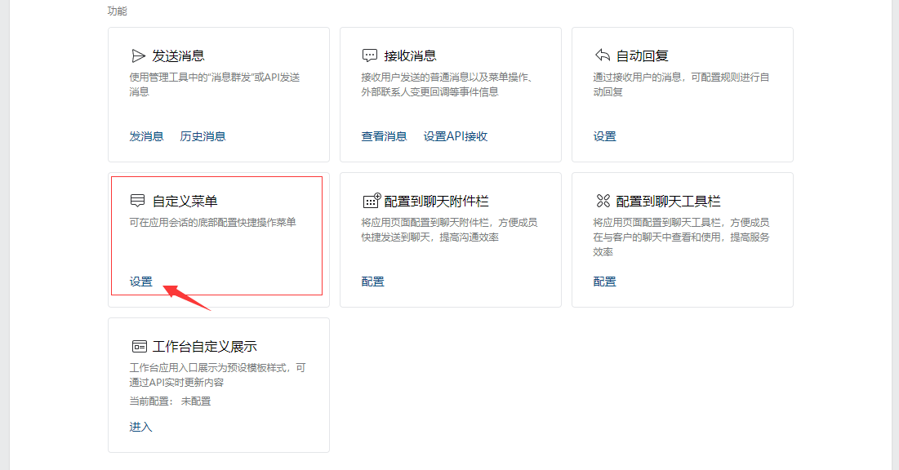Click the description starting 工作台应用入口展示
Screen dimensions: 899x470
point(217,375)
